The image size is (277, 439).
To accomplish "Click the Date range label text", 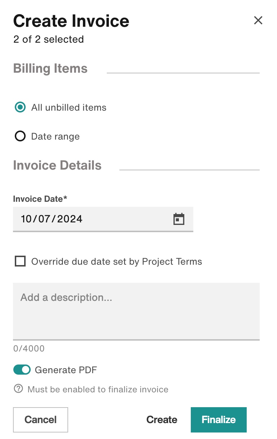I will pos(56,136).
